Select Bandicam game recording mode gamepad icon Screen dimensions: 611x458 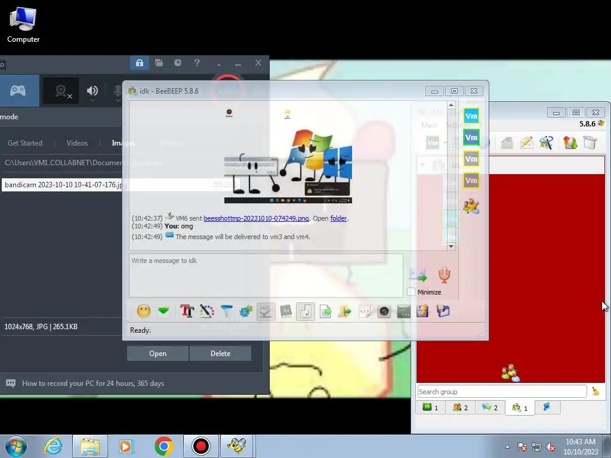tap(18, 91)
